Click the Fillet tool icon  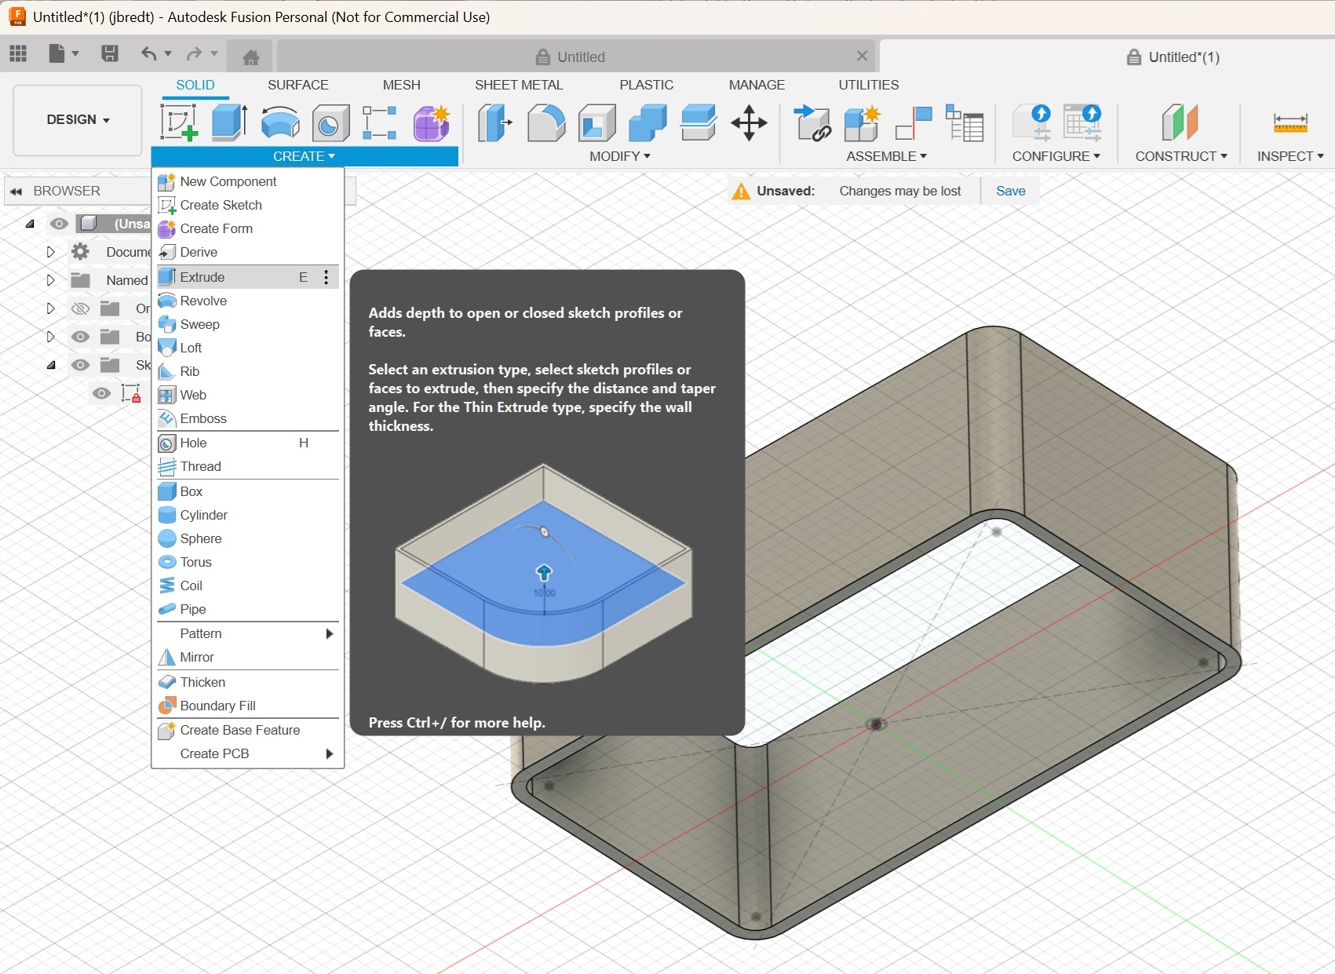(545, 123)
